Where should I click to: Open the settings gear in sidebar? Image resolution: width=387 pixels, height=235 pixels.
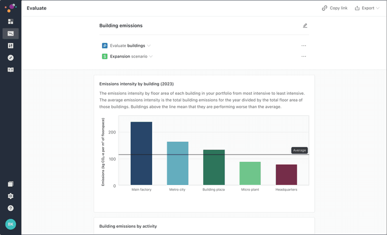pyautogui.click(x=10, y=196)
